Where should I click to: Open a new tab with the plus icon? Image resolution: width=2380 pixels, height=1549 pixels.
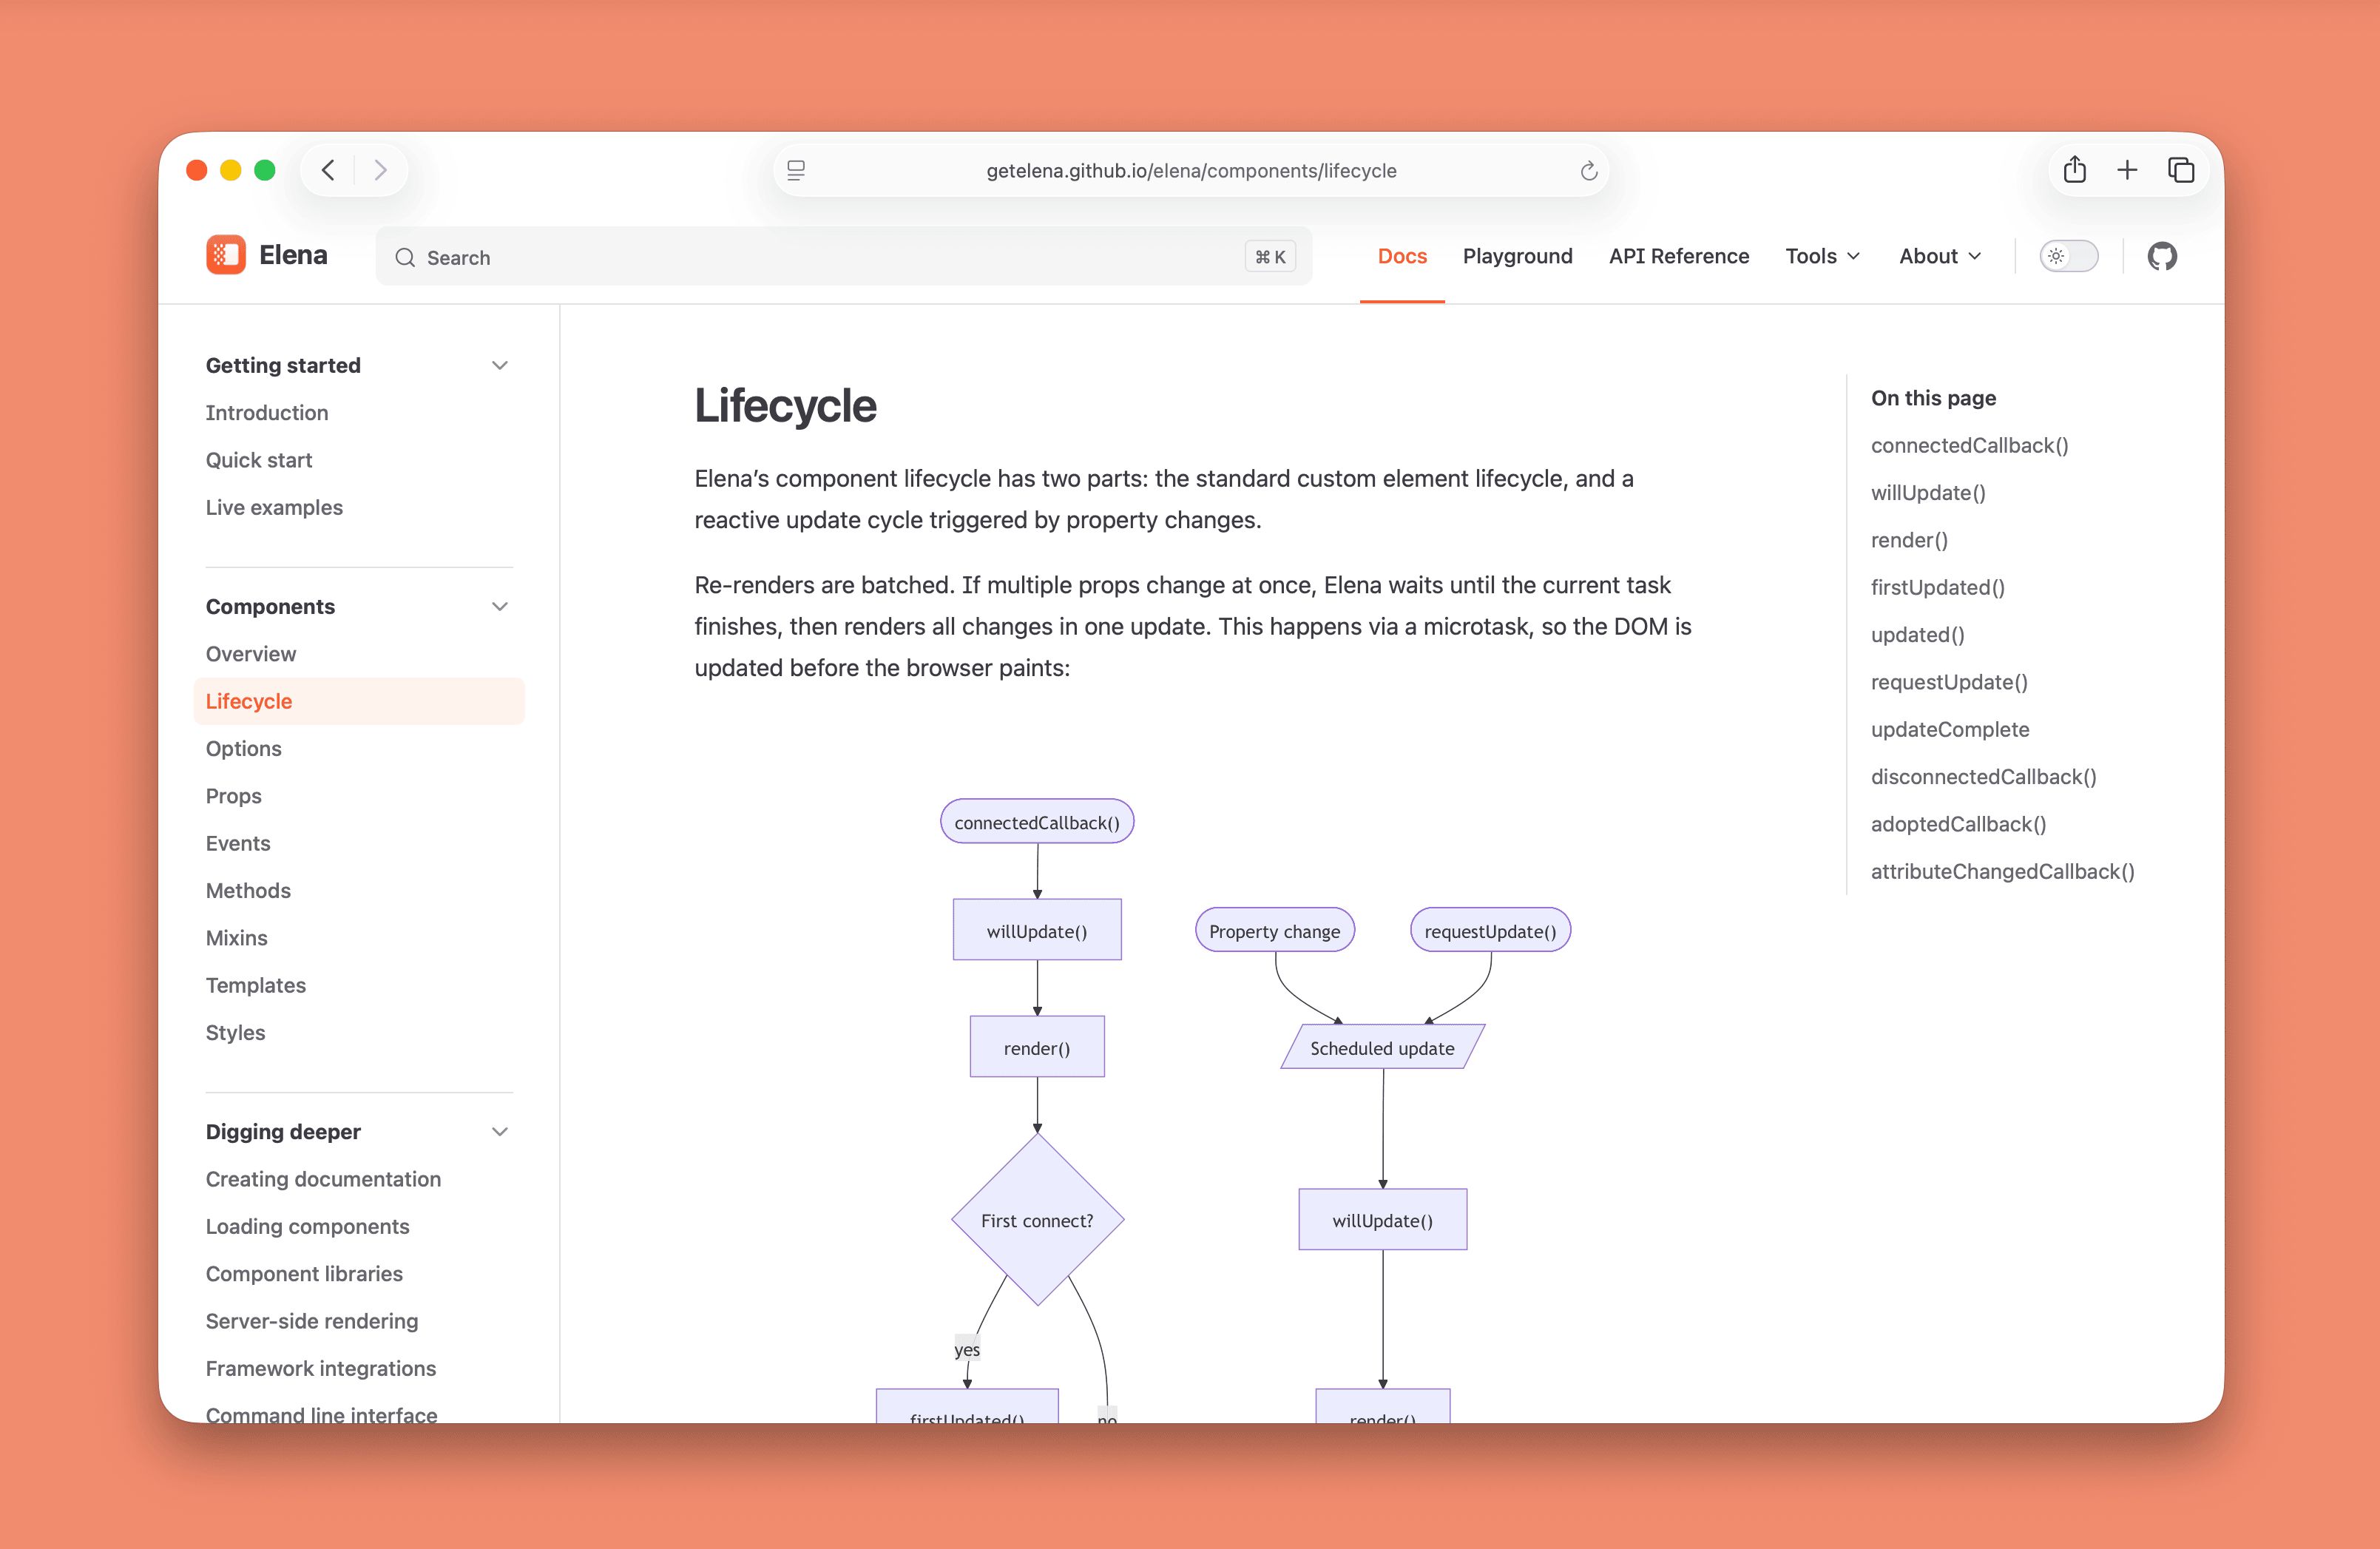[2127, 169]
